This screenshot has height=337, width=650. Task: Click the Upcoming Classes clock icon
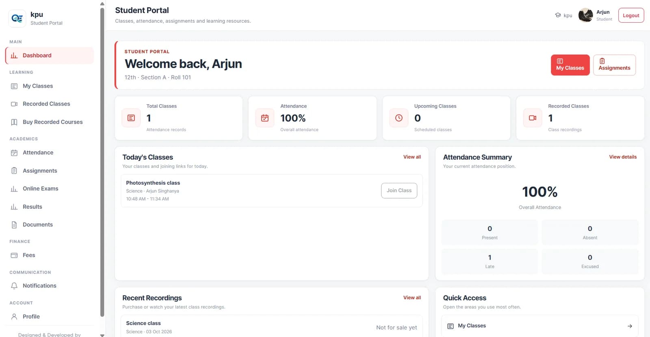coord(399,118)
